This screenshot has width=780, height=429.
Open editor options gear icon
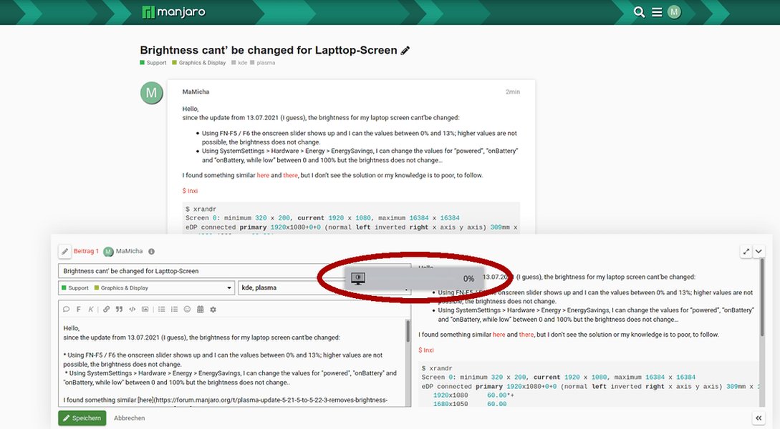click(x=213, y=310)
